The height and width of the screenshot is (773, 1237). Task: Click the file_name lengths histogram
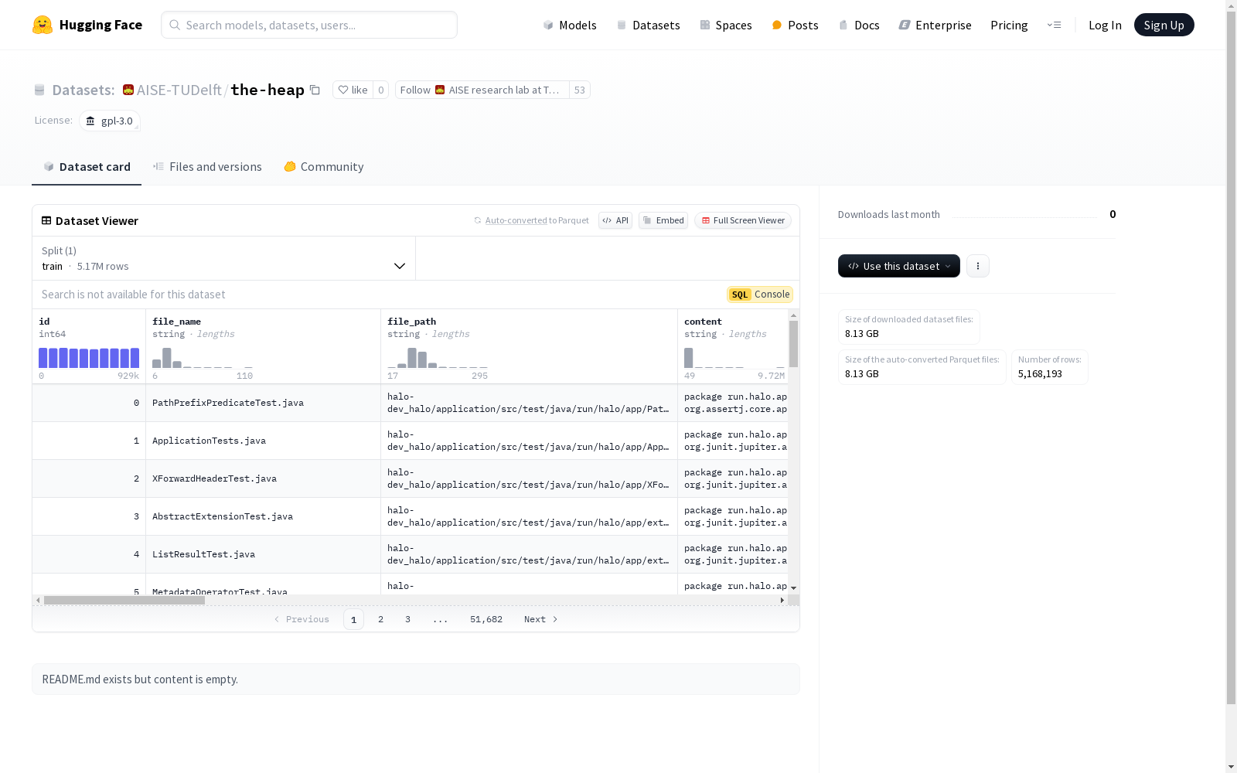coord(203,358)
